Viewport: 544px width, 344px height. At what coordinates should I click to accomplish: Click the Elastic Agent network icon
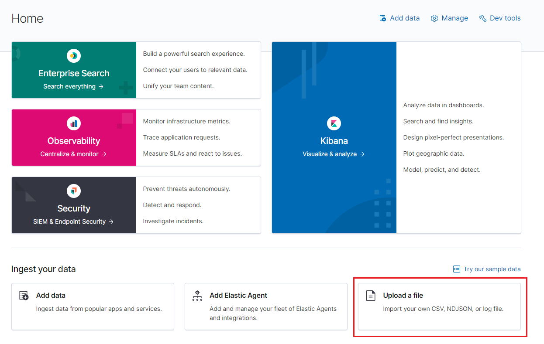click(x=197, y=296)
